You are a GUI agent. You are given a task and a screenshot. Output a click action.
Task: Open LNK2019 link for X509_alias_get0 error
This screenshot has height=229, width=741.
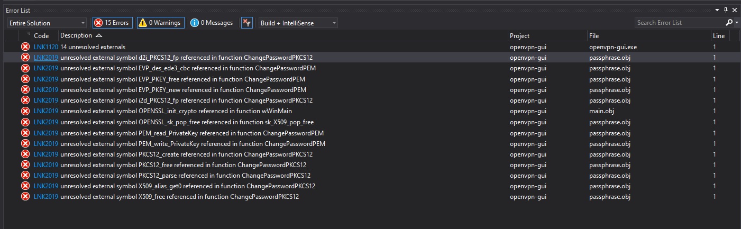pos(46,186)
